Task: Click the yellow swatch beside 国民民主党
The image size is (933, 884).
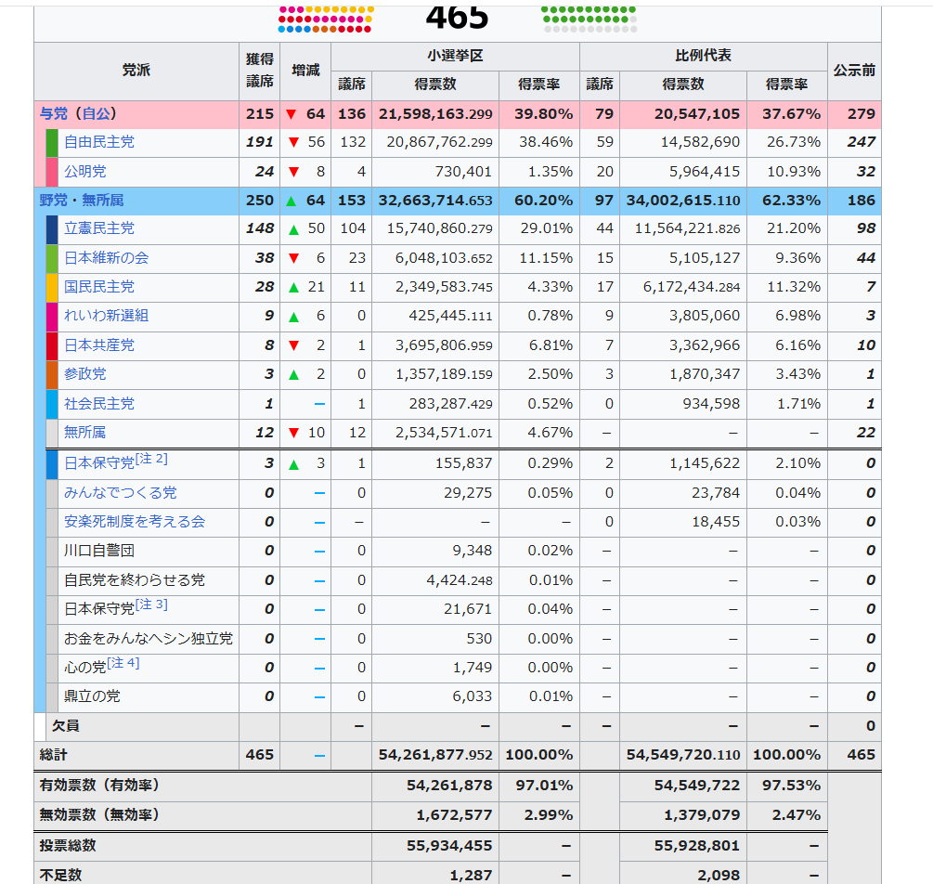Action: [x=52, y=288]
